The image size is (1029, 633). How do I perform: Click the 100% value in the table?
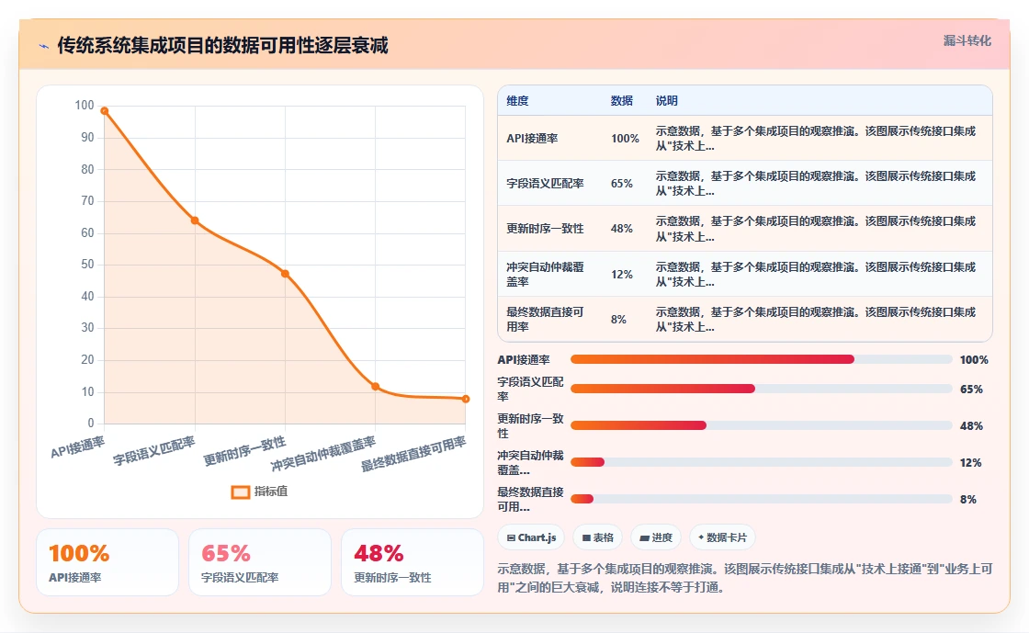(x=625, y=139)
